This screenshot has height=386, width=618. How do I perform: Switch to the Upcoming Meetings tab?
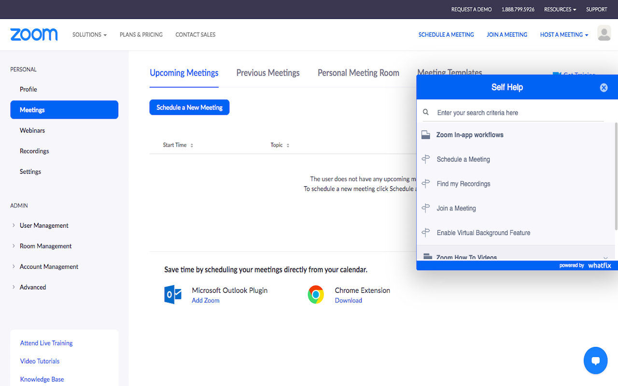pyautogui.click(x=184, y=73)
